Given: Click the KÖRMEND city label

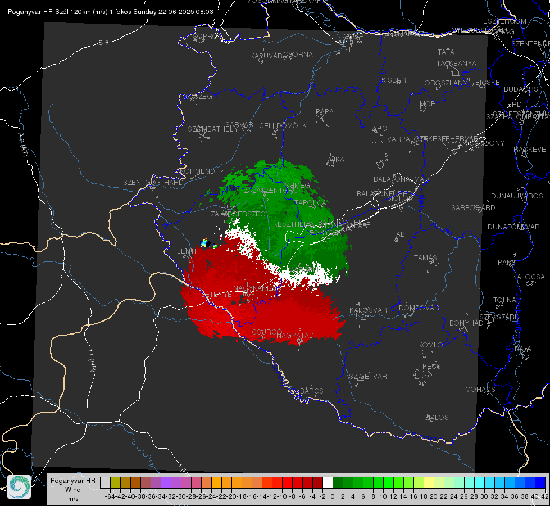Looking at the screenshot, I should click(198, 171).
